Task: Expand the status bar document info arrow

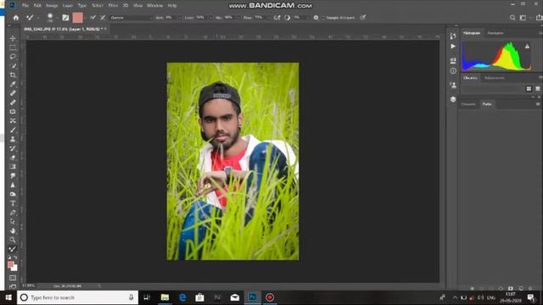Action: click(x=100, y=286)
